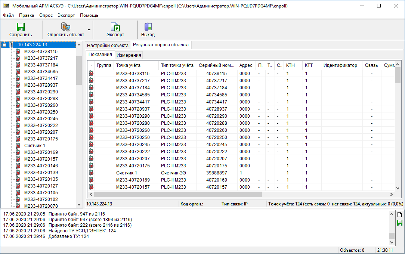Click status icon in table row M233-40720157

[x=91, y=187]
